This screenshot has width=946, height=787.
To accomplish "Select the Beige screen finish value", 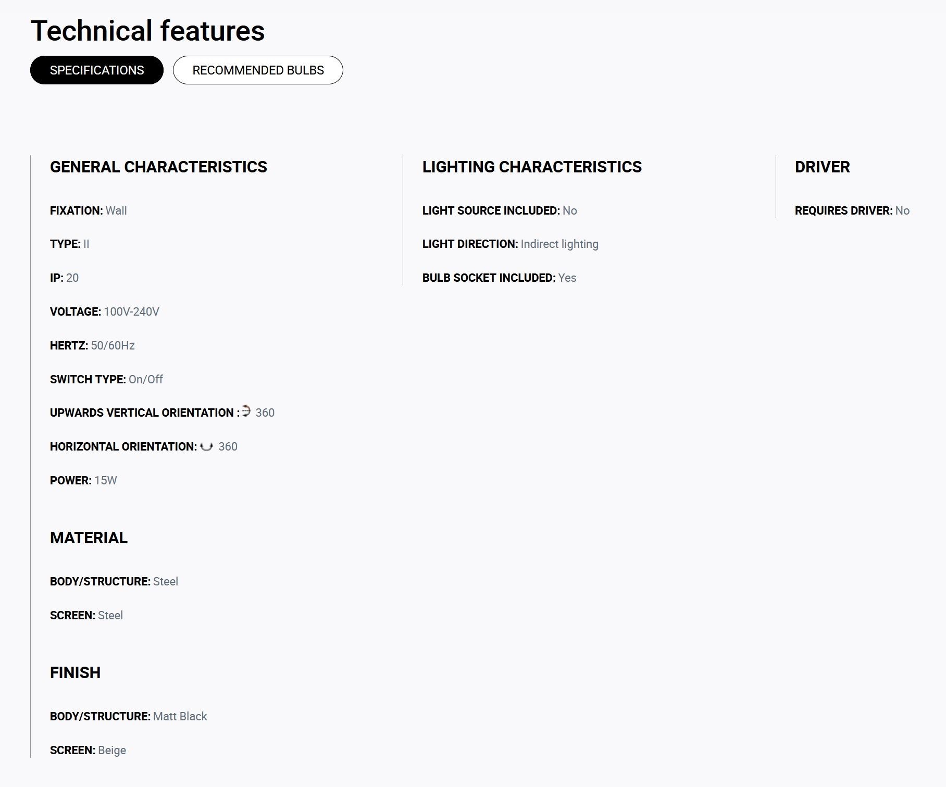I will coord(112,751).
